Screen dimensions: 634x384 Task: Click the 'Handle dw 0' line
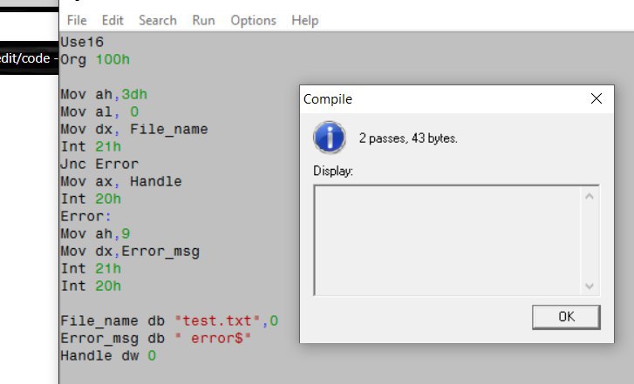pos(108,355)
